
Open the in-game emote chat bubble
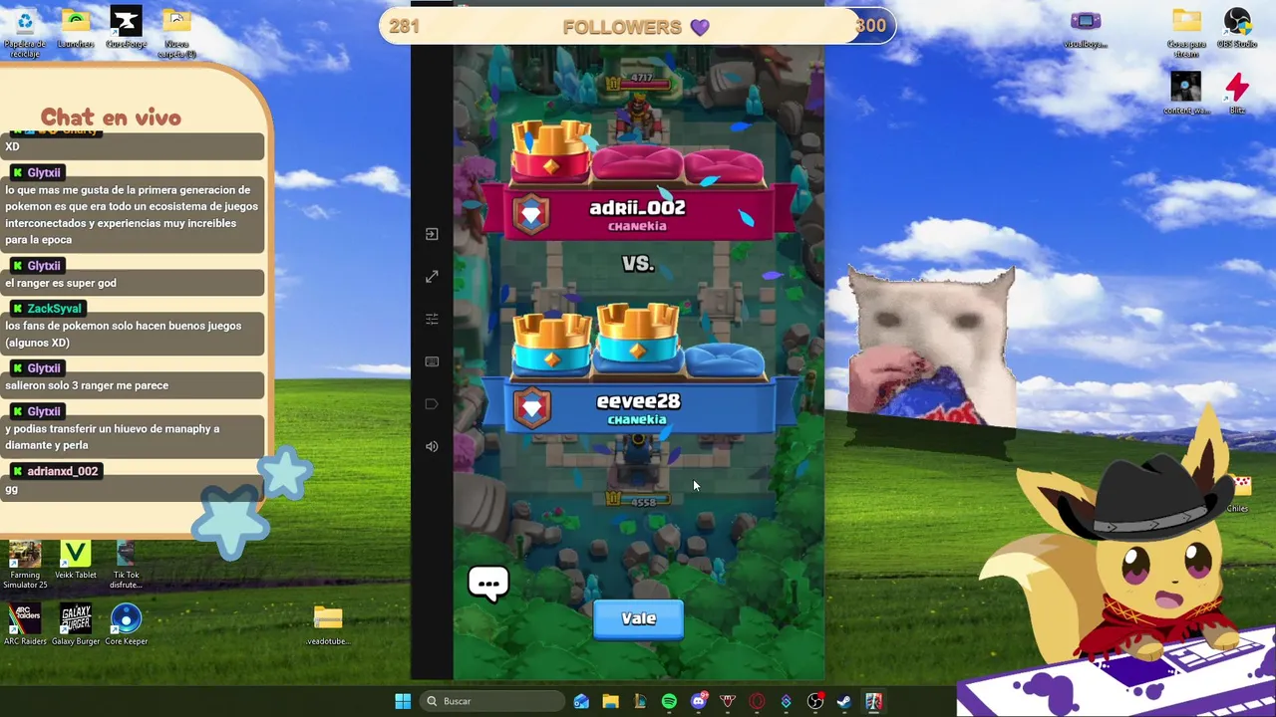click(488, 584)
